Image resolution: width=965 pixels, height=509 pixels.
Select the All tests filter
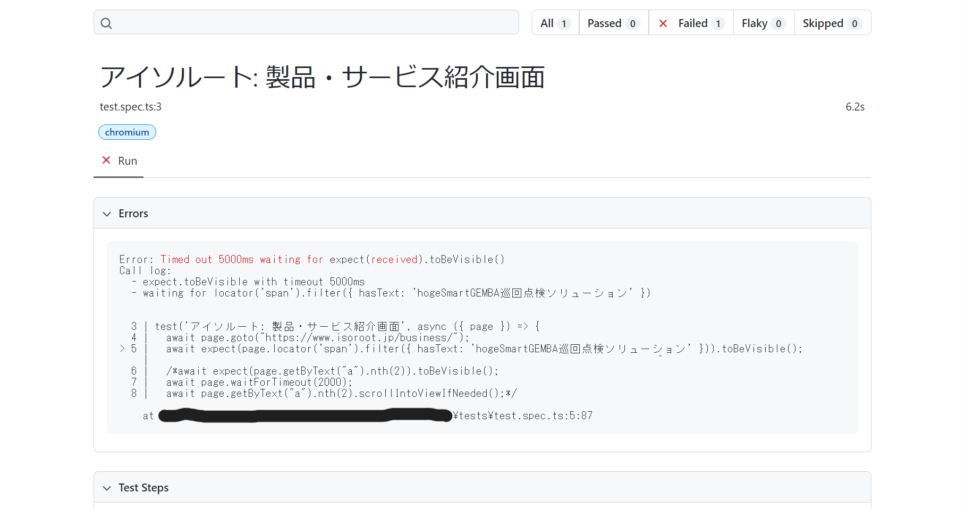click(x=555, y=23)
